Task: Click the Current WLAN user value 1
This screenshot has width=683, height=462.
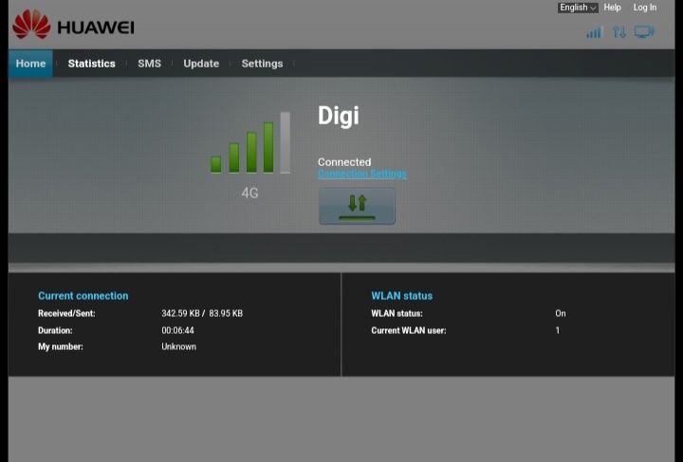Action: coord(558,330)
